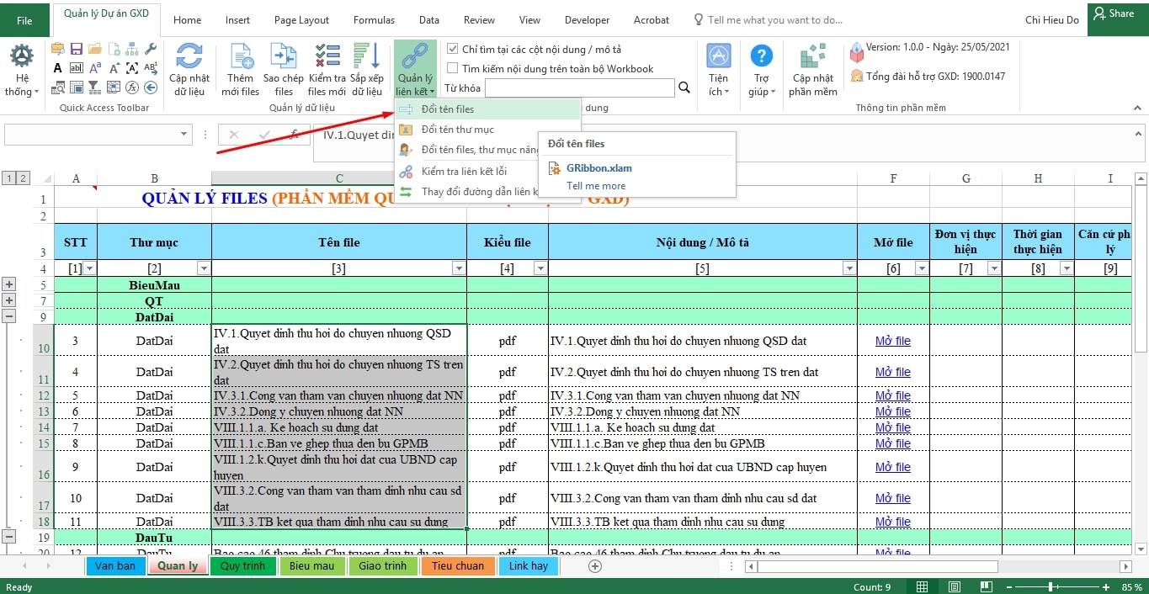Expand the BieuMau group row
This screenshot has width=1149, height=594.
[9, 285]
